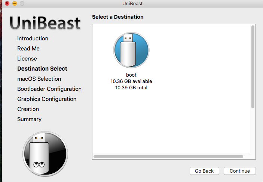Select the Read Me step
This screenshot has height=182, width=263.
coord(28,49)
